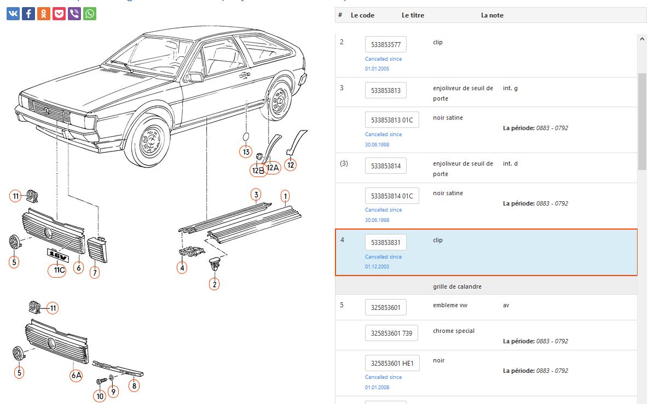Image resolution: width=654 pixels, height=404 pixels.
Task: Share page via VK icon
Action: click(13, 14)
